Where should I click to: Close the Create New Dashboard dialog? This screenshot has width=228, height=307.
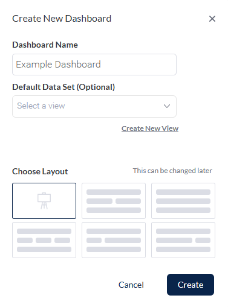(212, 19)
